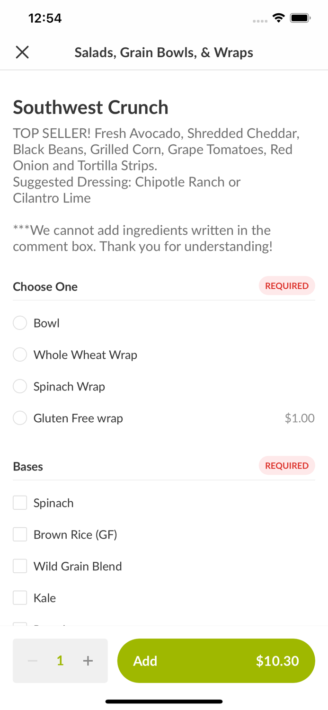Tap the quantity number 1
328x710 pixels.
point(60,661)
